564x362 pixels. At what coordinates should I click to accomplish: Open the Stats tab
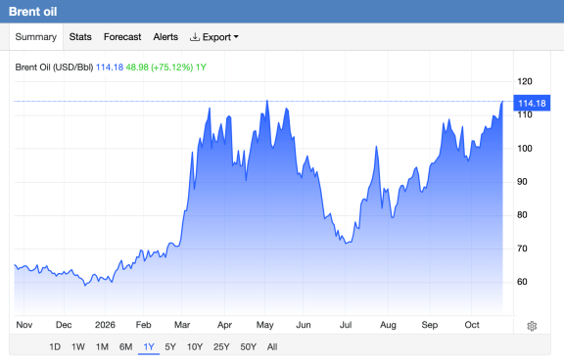click(x=80, y=37)
